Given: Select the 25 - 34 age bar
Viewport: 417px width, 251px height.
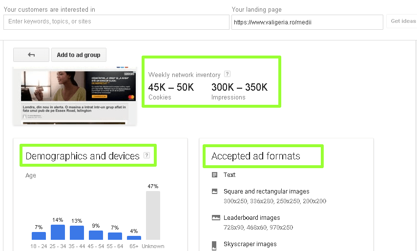Looking at the screenshot, I should click(58, 232).
